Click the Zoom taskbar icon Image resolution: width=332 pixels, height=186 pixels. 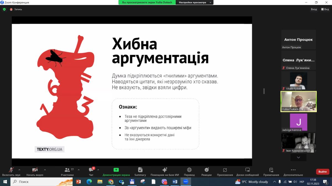[x=186, y=182]
